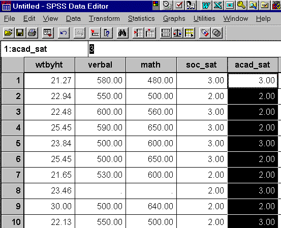Click the Find binoculars icon
The image size is (281, 228).
coord(122,33)
